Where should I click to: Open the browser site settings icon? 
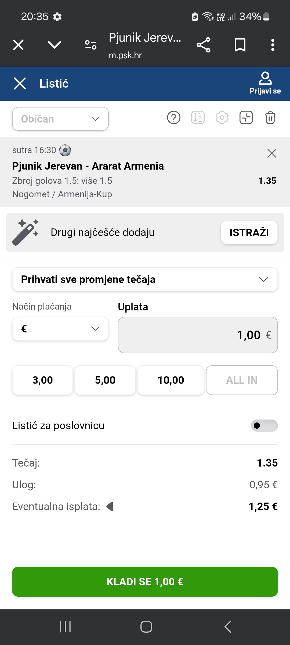click(x=90, y=45)
